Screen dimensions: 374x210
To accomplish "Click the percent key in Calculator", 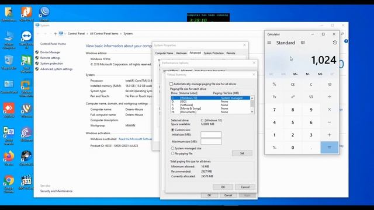I will 274,84.
